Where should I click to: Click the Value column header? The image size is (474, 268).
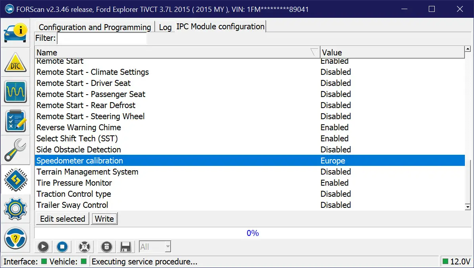click(392, 52)
